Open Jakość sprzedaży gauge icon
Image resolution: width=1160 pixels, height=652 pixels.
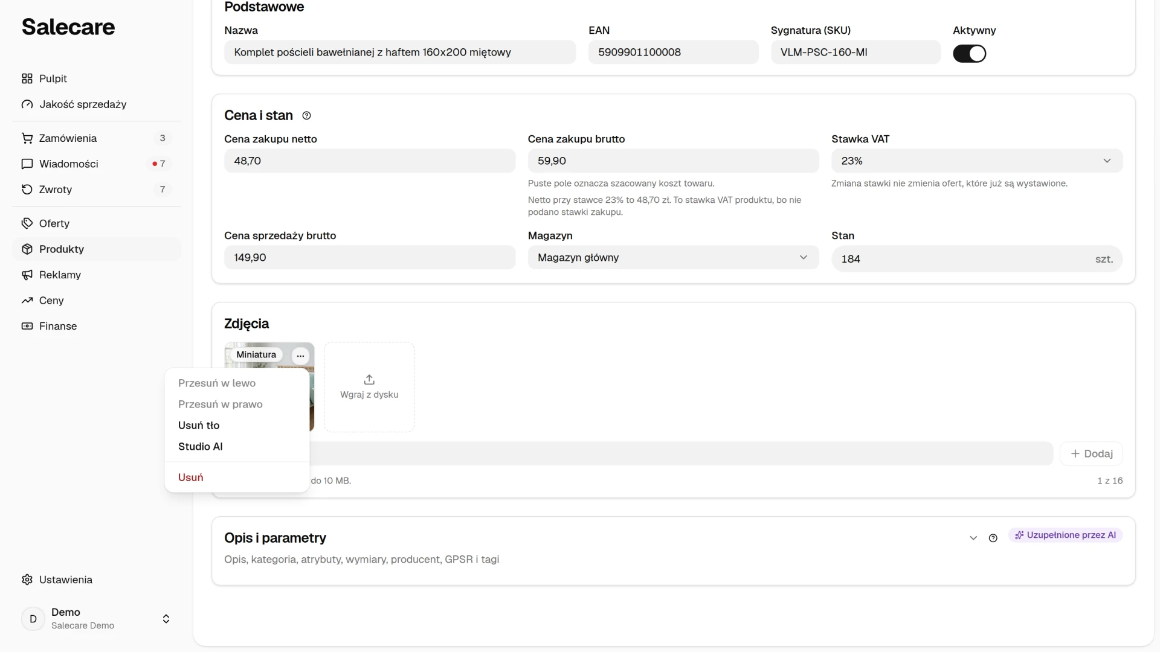pyautogui.click(x=27, y=104)
